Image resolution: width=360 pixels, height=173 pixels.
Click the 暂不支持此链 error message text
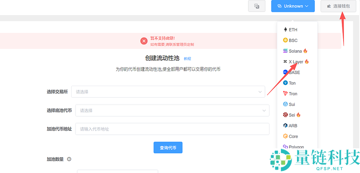point(163,38)
